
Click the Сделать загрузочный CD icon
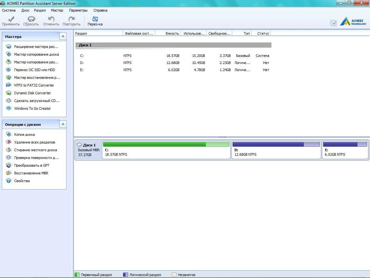[9, 101]
